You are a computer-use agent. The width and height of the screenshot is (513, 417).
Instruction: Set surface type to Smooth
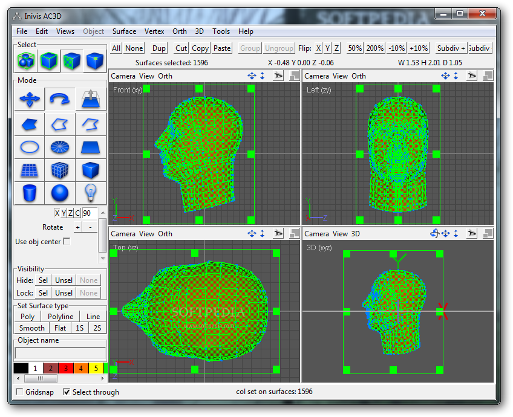point(32,328)
